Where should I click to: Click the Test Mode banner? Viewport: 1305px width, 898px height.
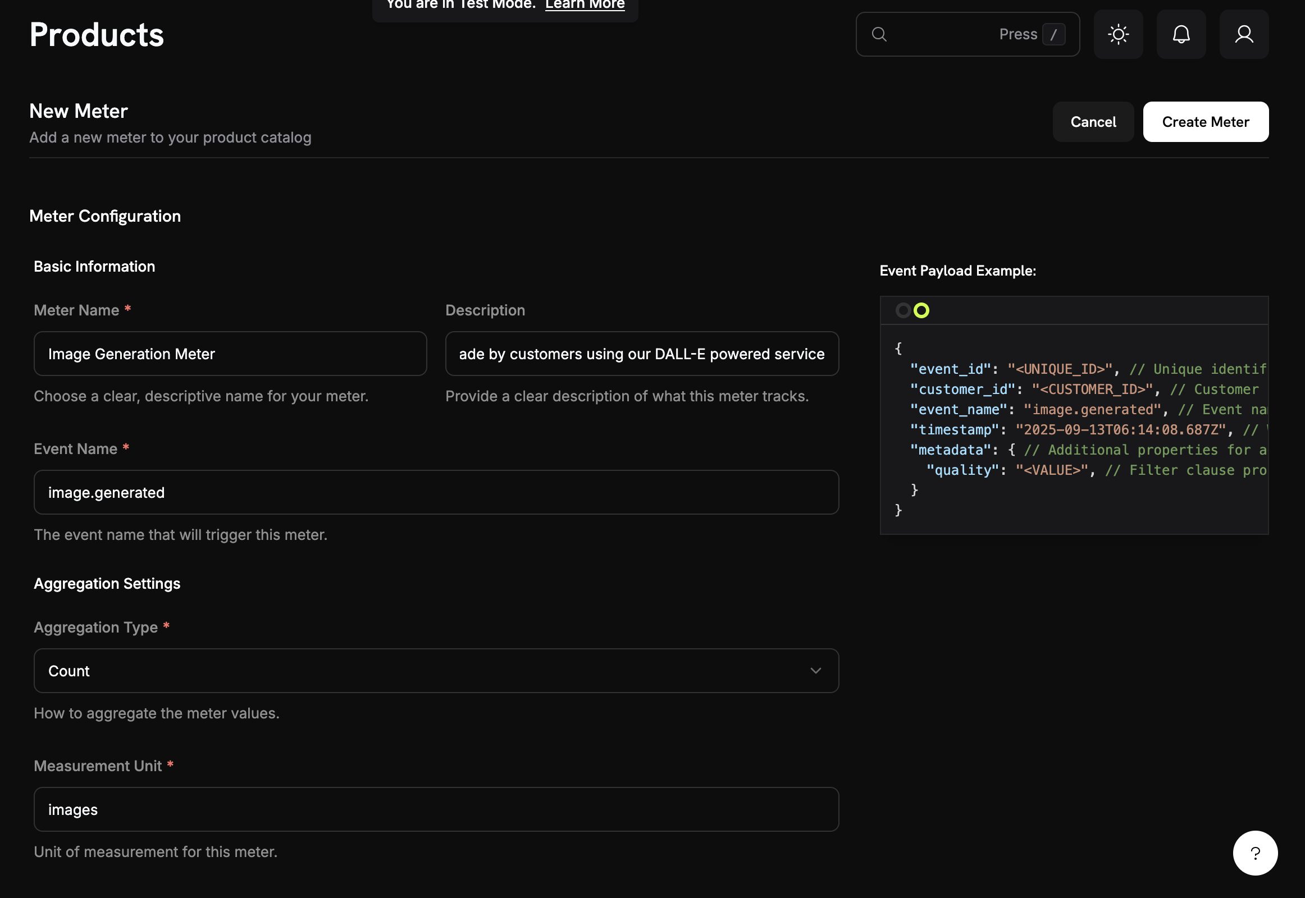pyautogui.click(x=504, y=6)
